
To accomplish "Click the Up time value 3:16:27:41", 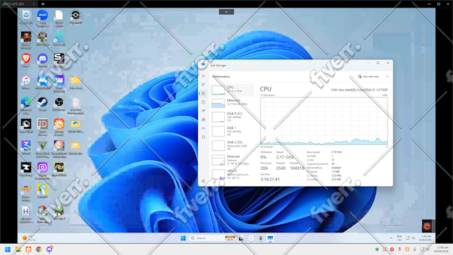I will [270, 179].
